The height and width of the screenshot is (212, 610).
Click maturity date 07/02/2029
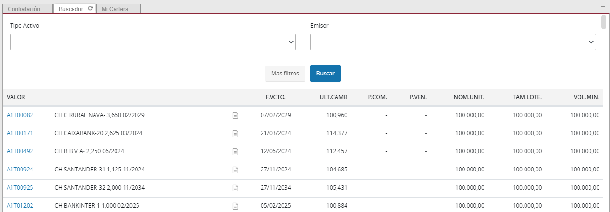pos(276,115)
